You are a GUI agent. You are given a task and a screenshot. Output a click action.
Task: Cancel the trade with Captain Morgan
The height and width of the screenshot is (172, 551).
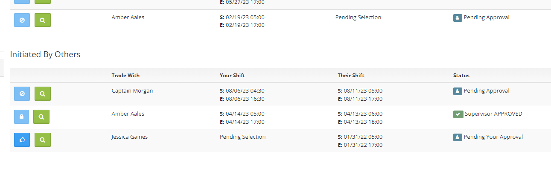[x=22, y=93]
